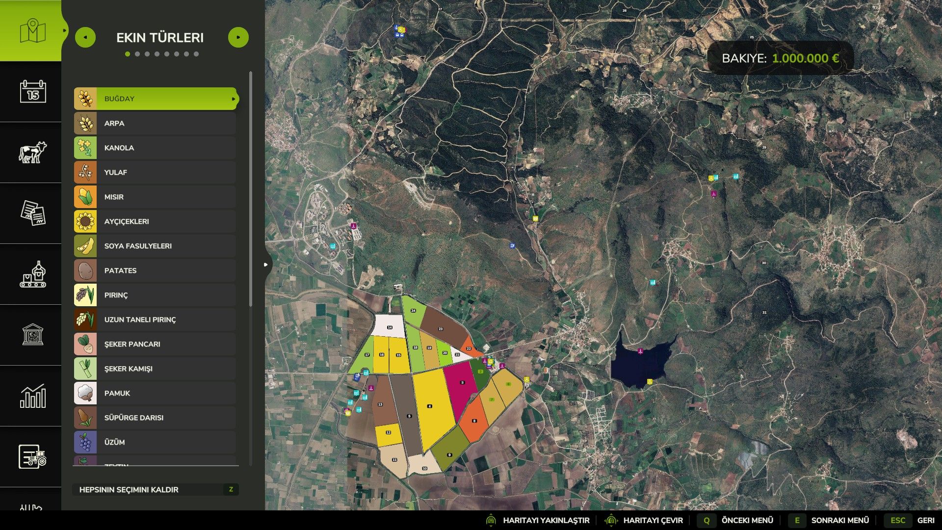Open the bank finances sidebar icon
The width and height of the screenshot is (942, 530).
pyautogui.click(x=32, y=335)
